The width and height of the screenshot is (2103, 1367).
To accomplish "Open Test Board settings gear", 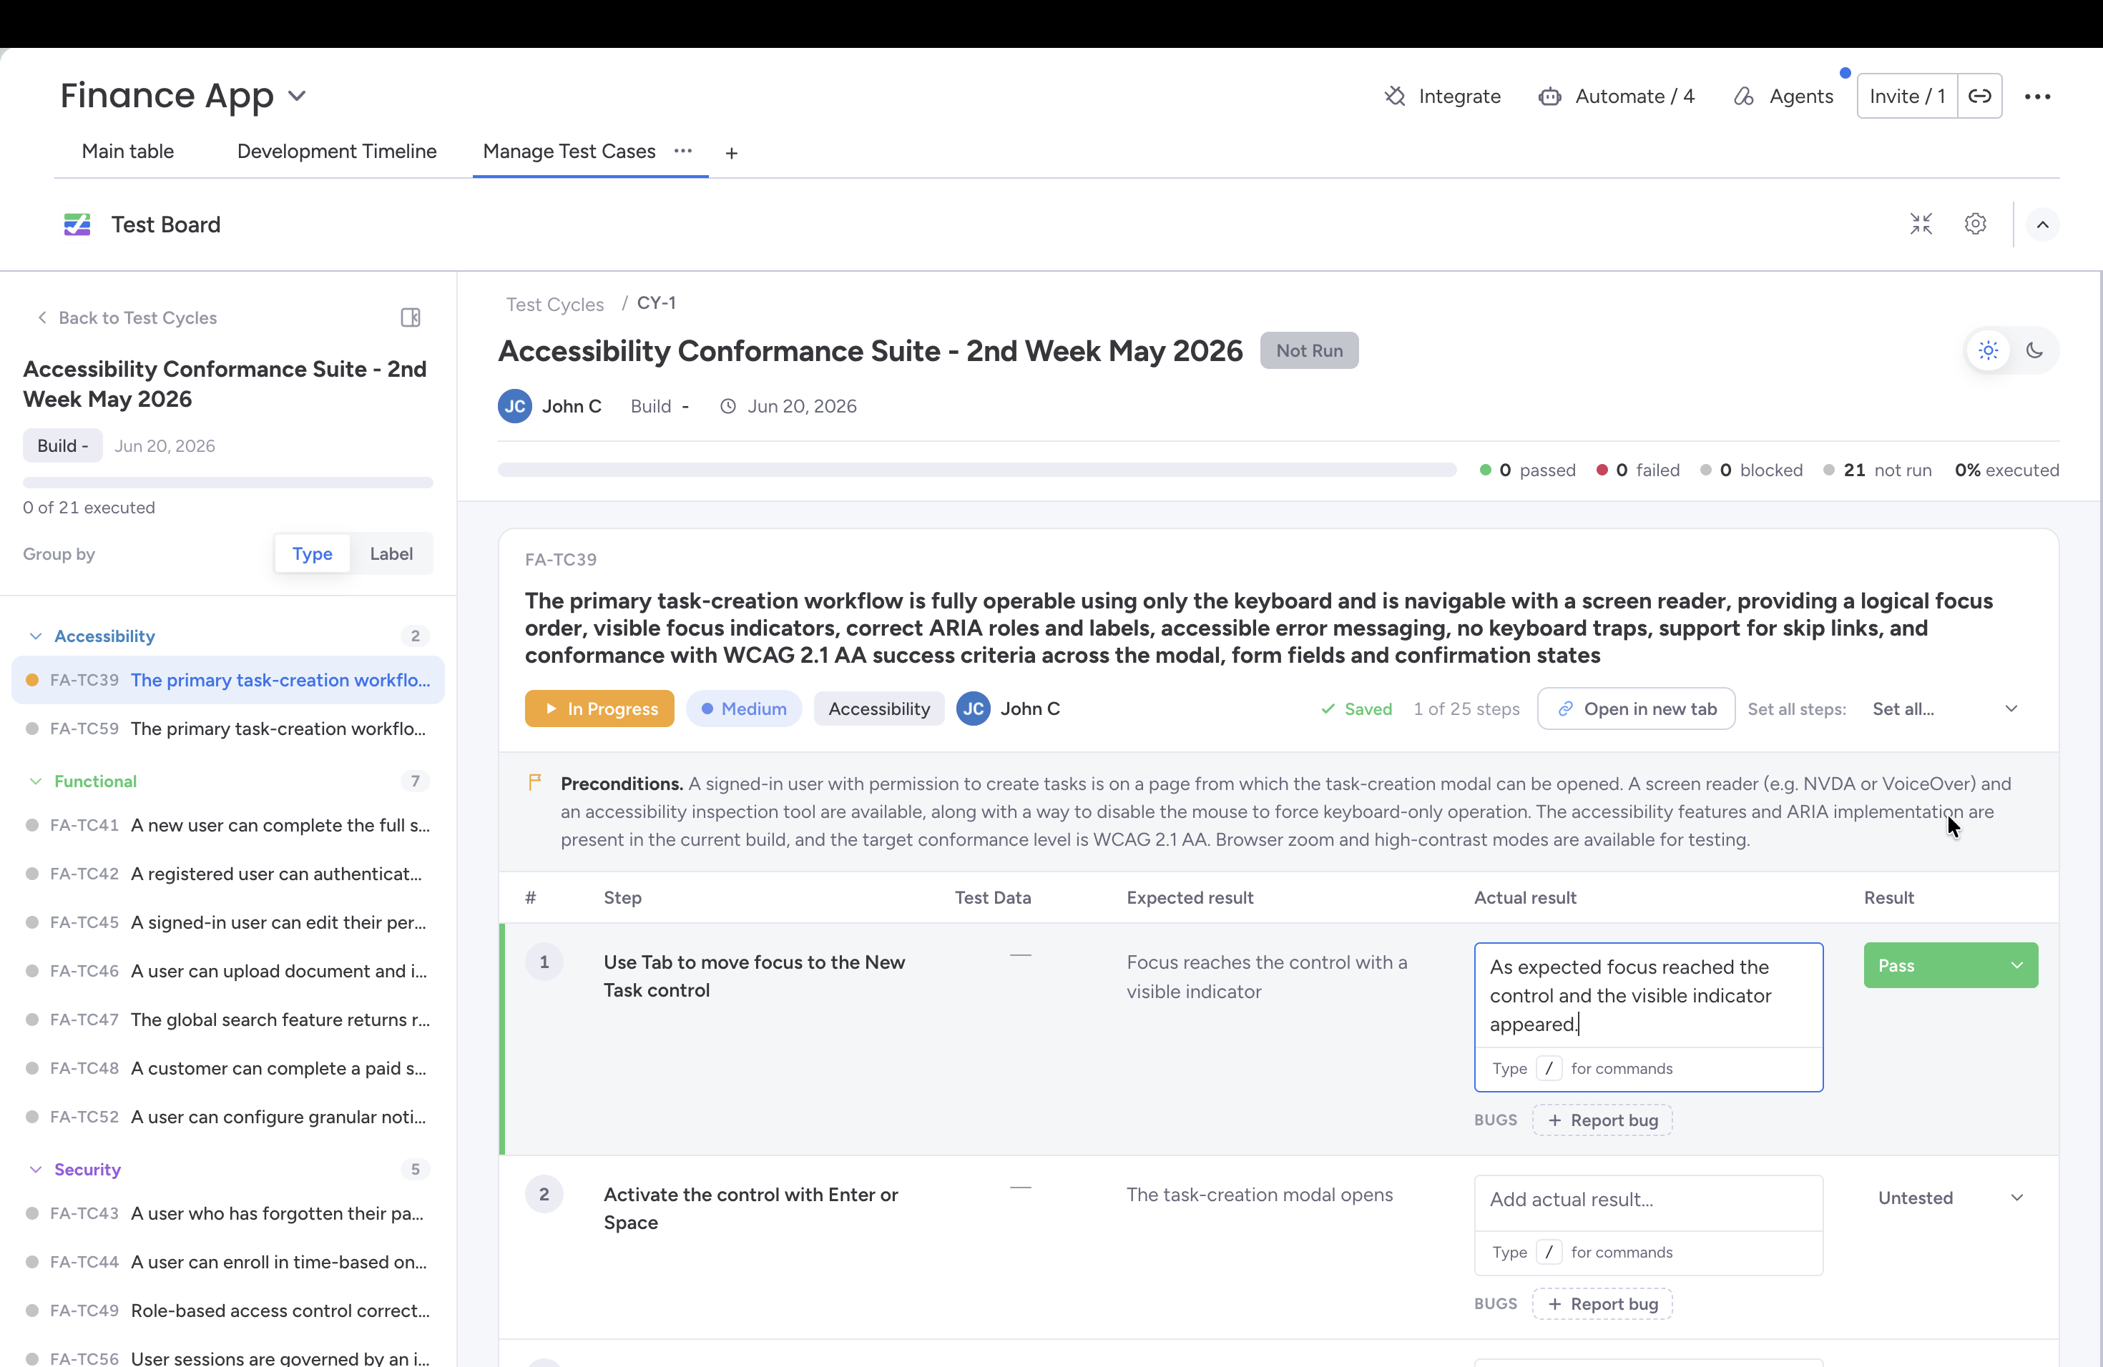I will [x=1976, y=224].
